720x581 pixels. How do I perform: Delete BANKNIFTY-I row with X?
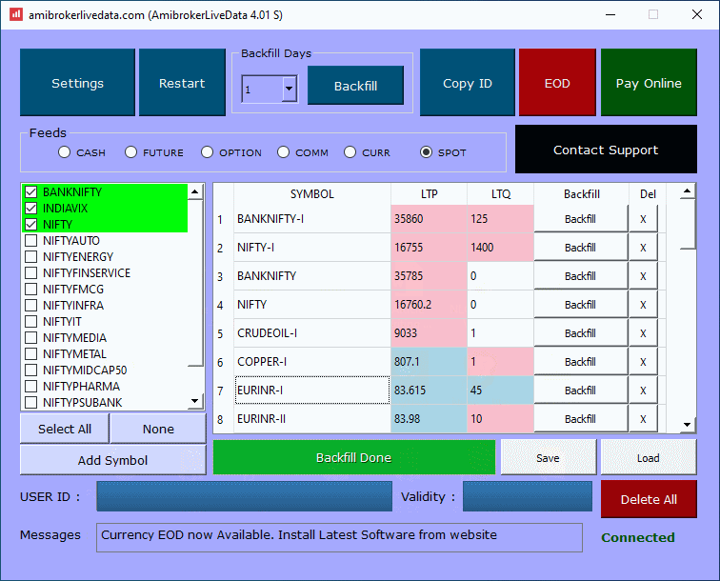click(643, 219)
